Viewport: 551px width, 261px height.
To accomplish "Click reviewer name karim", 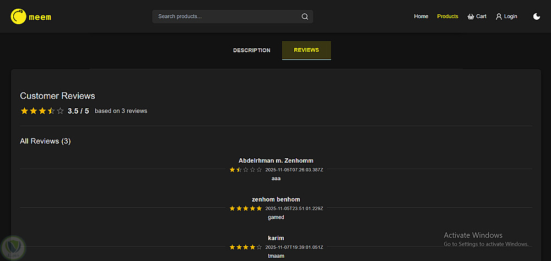I will tap(276, 238).
